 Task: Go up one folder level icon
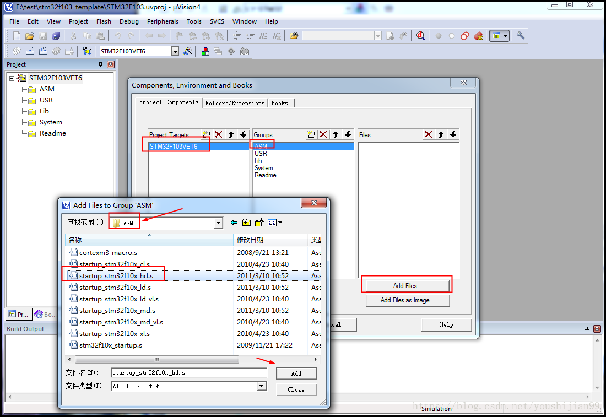tap(247, 223)
